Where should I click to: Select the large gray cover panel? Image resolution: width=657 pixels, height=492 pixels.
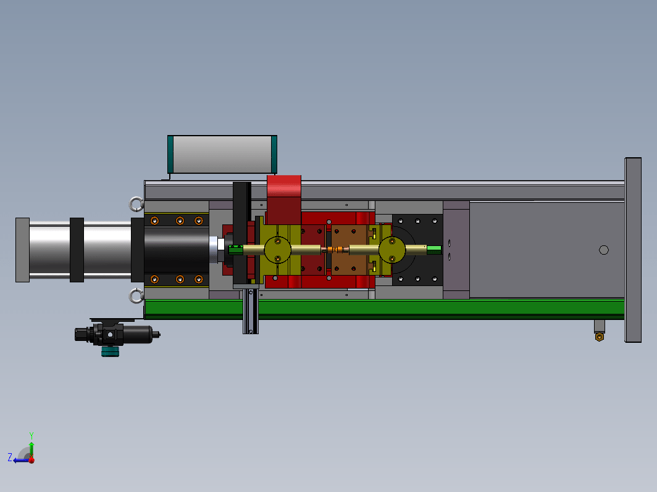pyautogui.click(x=547, y=250)
